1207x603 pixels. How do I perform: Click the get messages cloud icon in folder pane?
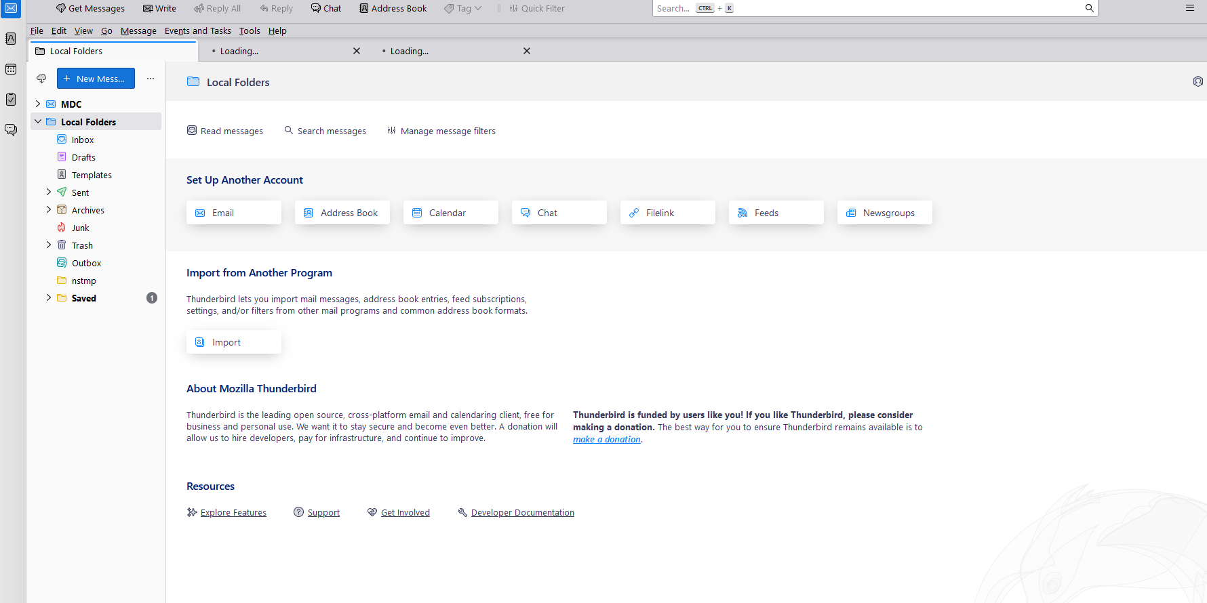click(x=41, y=79)
